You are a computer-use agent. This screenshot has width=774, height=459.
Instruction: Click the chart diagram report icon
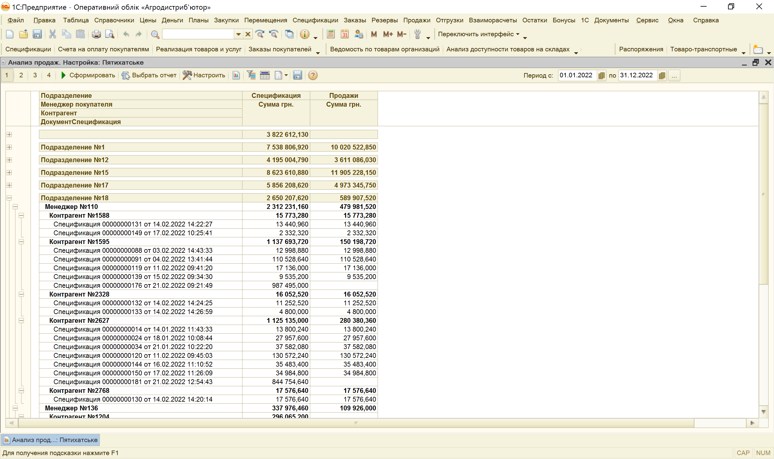(236, 75)
